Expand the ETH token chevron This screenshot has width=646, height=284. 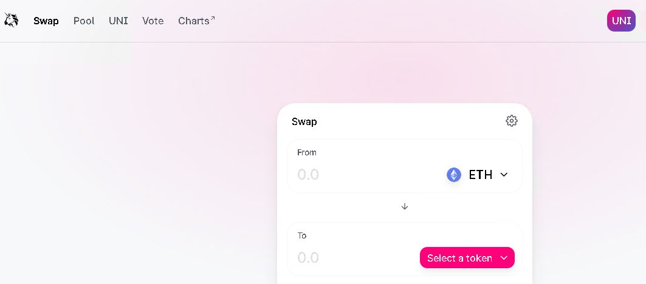click(503, 175)
